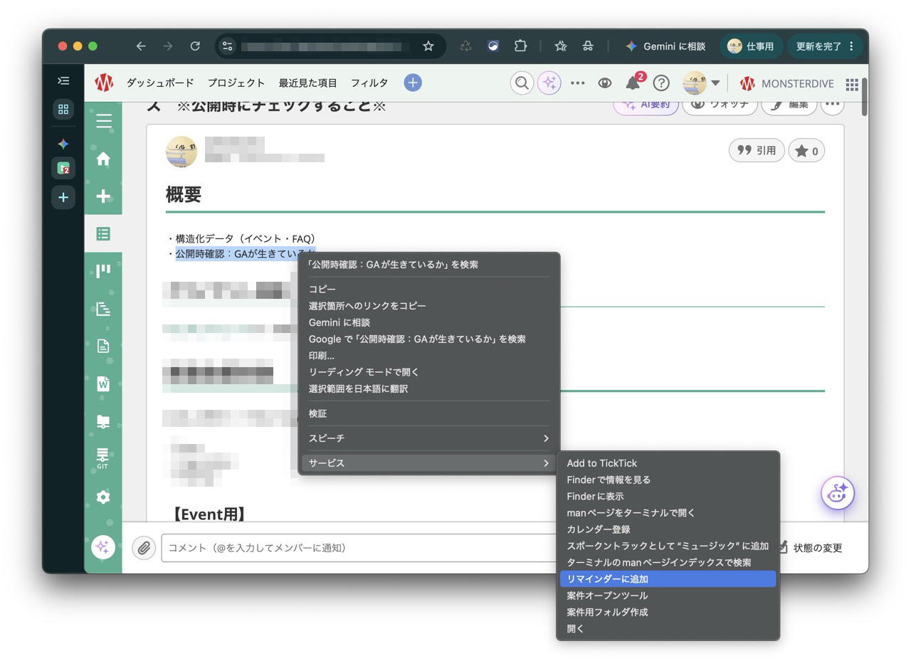
Task: Open the Gantt chart icon in sidebar
Action: pyautogui.click(x=103, y=309)
